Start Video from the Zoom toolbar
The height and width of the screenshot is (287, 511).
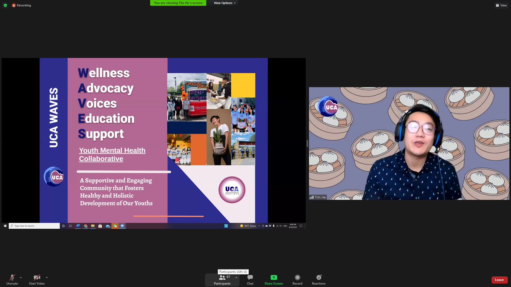[37, 279]
